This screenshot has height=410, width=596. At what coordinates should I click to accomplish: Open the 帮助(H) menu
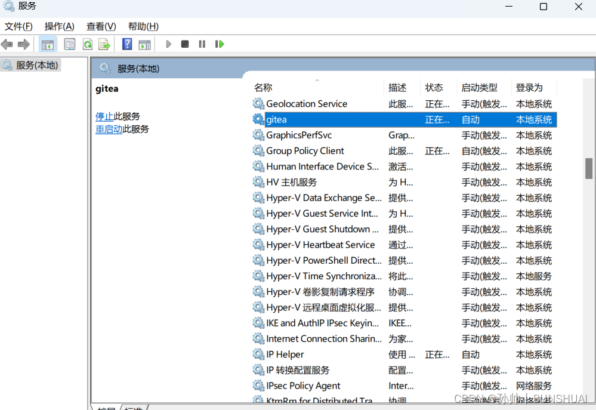pos(143,26)
